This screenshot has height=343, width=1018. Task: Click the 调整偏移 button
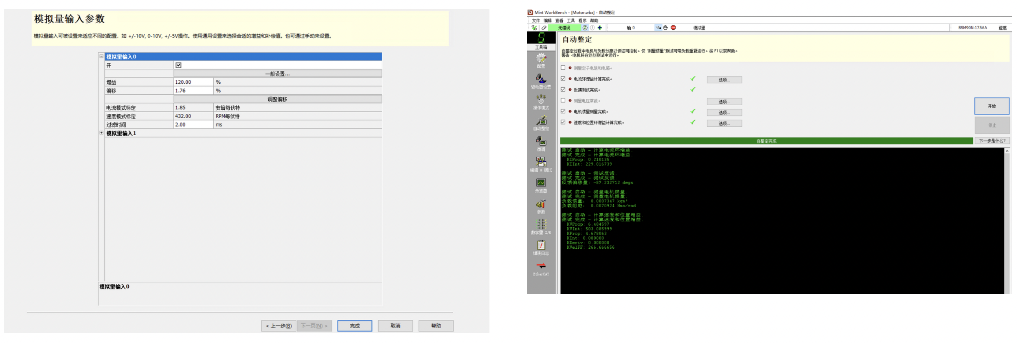tap(278, 99)
